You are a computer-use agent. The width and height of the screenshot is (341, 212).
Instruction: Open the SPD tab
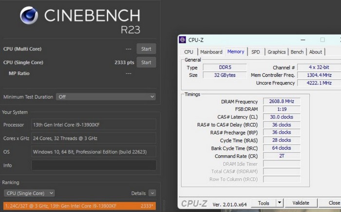pyautogui.click(x=256, y=52)
